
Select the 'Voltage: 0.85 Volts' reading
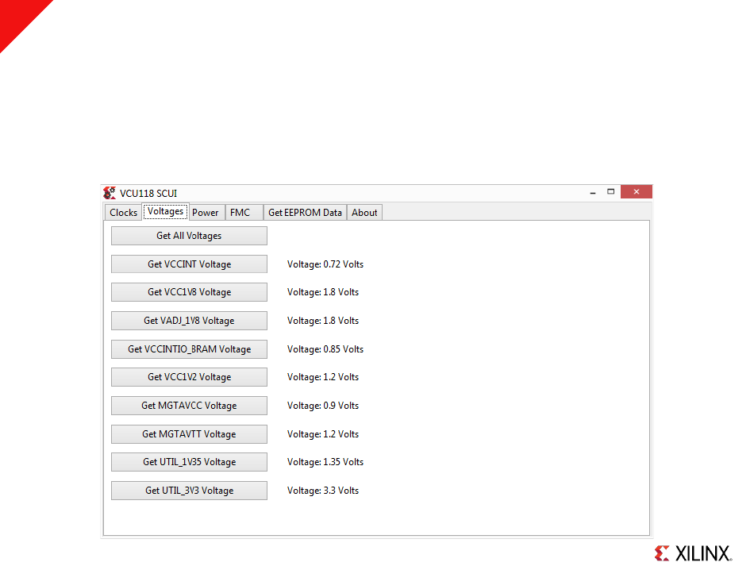point(325,349)
